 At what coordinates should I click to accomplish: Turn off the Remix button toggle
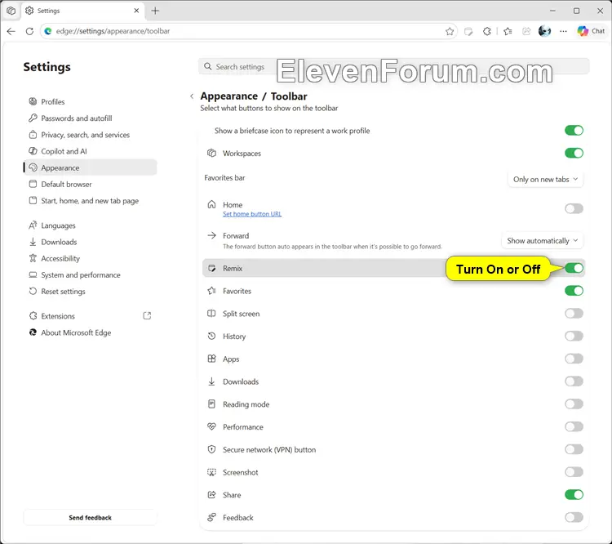click(x=574, y=268)
